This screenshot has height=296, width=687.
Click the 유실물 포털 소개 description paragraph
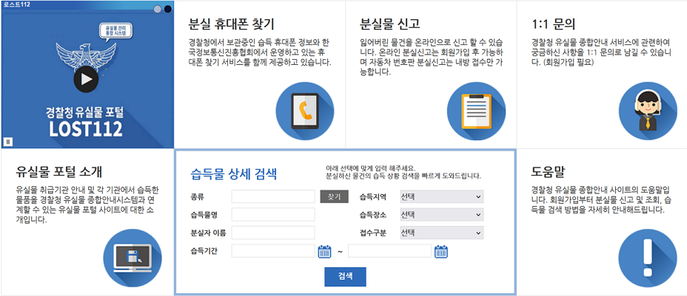87,204
